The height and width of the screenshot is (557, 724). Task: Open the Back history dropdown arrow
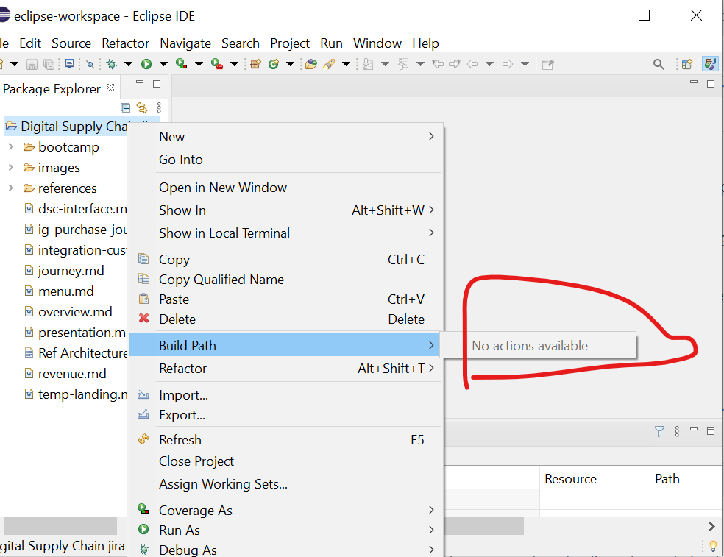[489, 64]
